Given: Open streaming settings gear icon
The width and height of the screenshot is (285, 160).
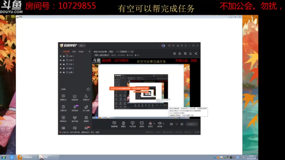Looking at the screenshot, I should point(182,124).
